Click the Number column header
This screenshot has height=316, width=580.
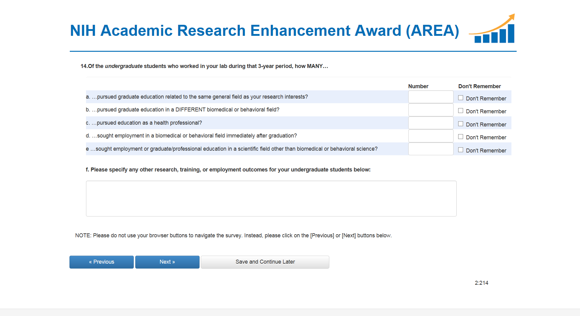418,86
